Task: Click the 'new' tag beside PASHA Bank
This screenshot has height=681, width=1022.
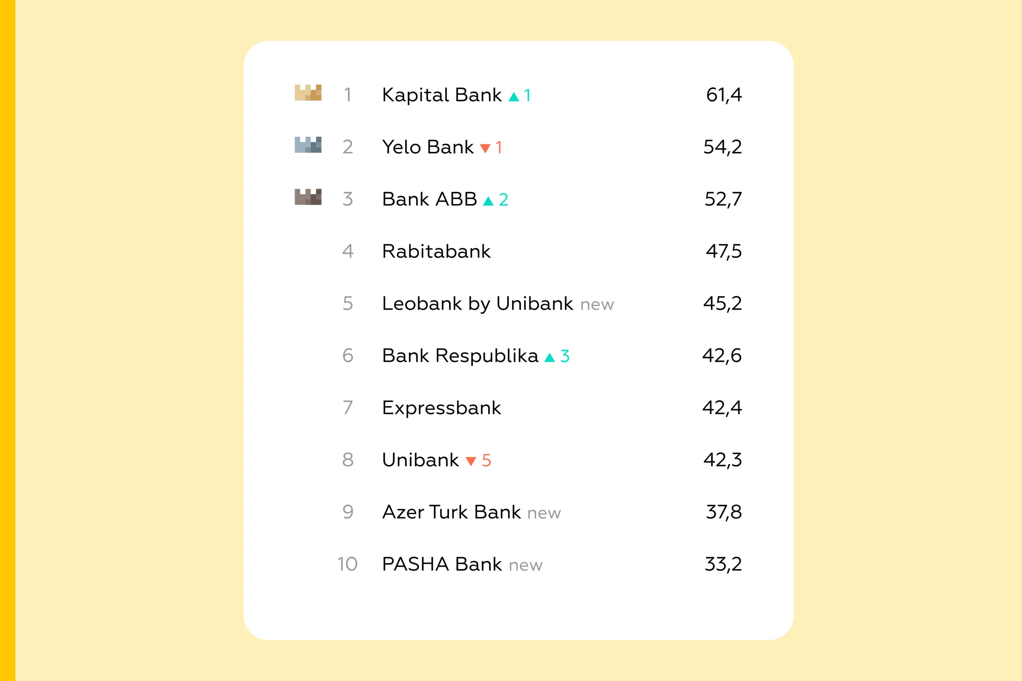Action: pos(525,566)
